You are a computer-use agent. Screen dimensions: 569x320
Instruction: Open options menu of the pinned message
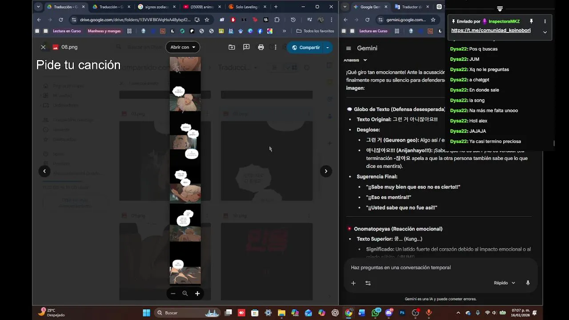point(545,21)
